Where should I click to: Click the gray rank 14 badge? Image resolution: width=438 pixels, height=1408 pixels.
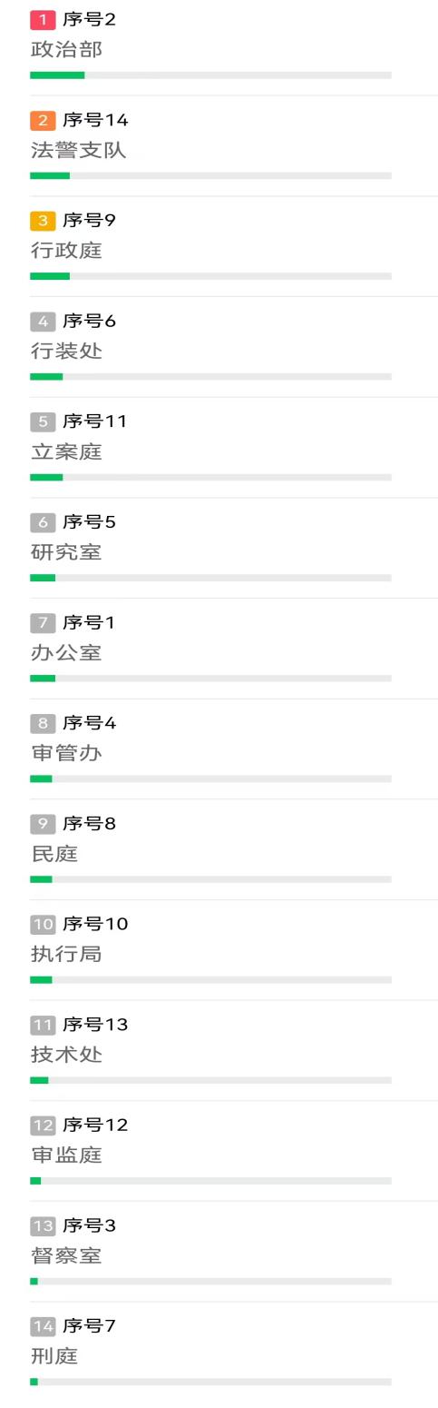[43, 1326]
